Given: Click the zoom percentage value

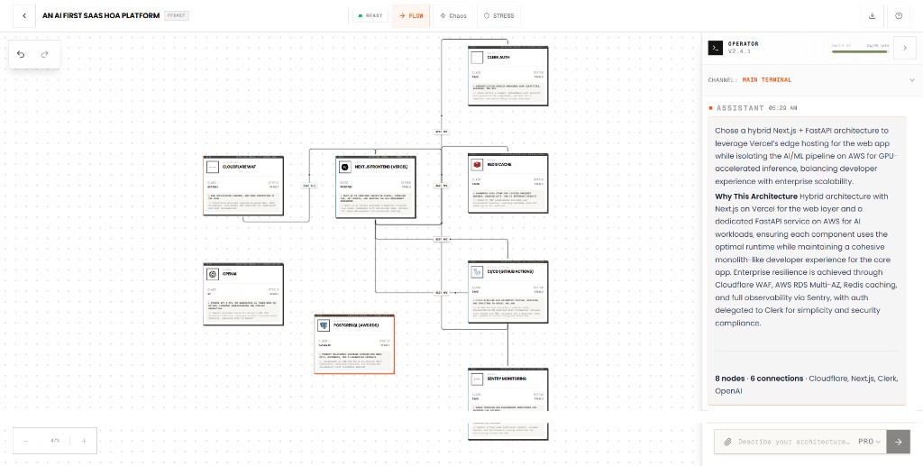Looking at the screenshot, I should click(55, 441).
